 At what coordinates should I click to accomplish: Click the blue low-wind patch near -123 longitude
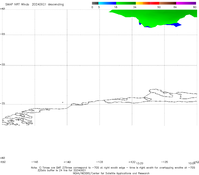[175, 25]
